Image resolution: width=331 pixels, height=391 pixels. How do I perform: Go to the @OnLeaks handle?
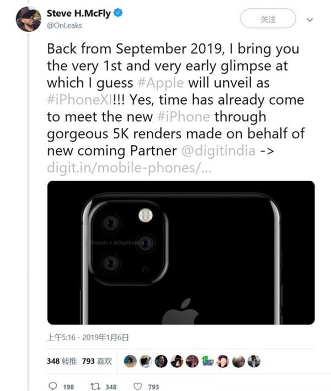[x=65, y=25]
